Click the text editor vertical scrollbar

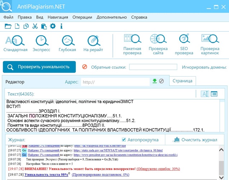click(x=222, y=116)
